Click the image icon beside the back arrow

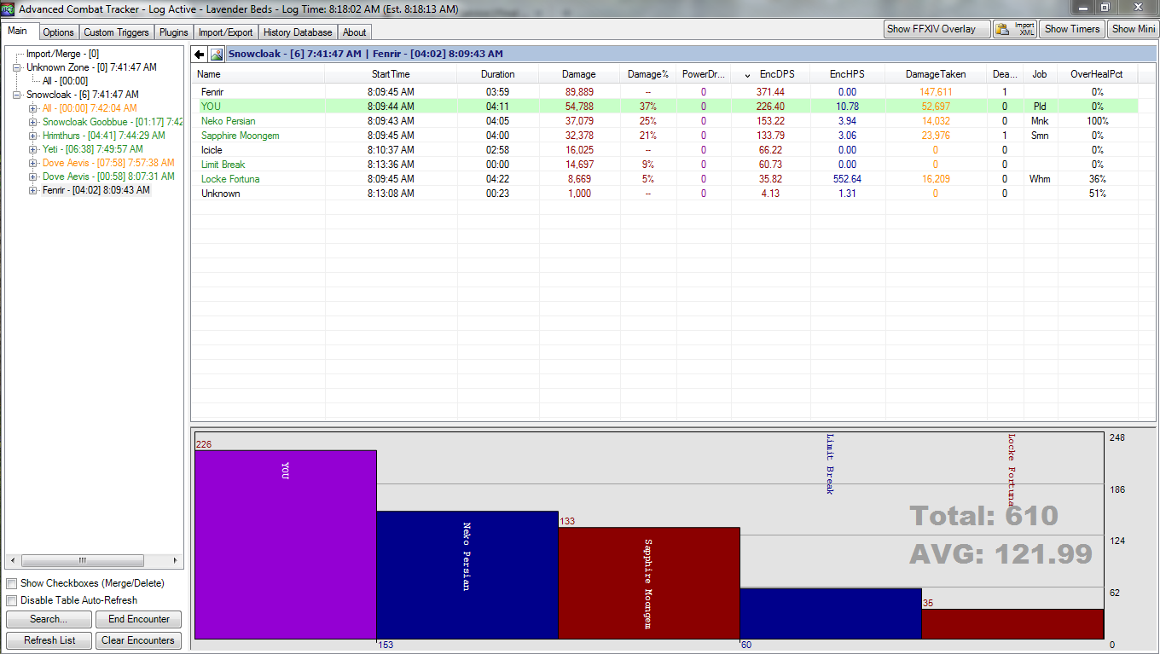pos(217,55)
